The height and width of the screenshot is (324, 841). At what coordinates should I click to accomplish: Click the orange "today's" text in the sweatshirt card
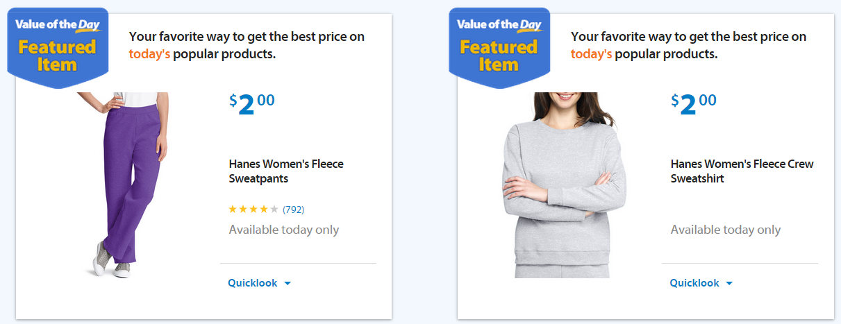pyautogui.click(x=591, y=53)
